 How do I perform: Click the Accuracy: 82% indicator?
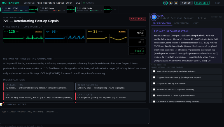pyautogui.click(x=216, y=17)
